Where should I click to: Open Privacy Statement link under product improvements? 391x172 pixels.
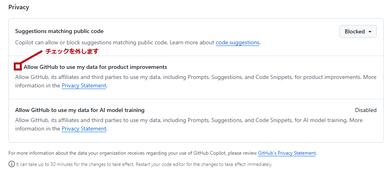click(84, 85)
